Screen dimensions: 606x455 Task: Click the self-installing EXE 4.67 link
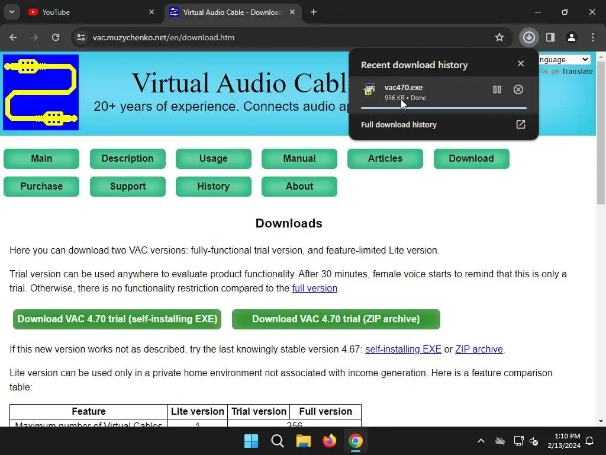tap(403, 349)
